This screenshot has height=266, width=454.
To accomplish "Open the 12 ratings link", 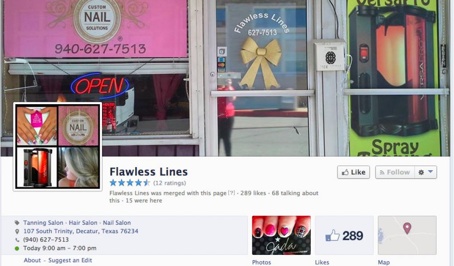I will click(x=169, y=183).
